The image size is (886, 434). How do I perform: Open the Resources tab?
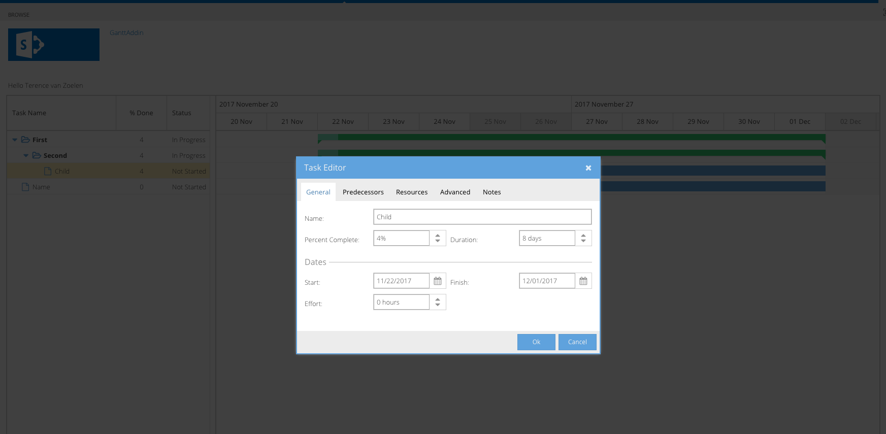click(412, 192)
